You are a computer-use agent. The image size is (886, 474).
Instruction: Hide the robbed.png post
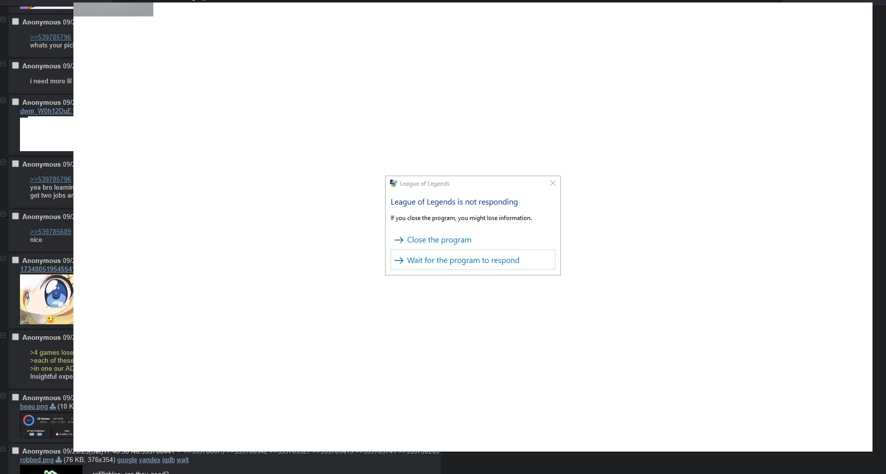click(3, 449)
